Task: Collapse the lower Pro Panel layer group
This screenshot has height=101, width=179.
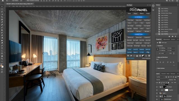Action: 159,96
